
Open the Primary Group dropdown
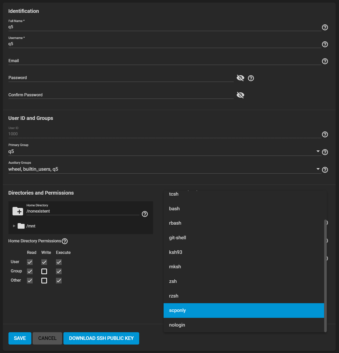(x=318, y=151)
